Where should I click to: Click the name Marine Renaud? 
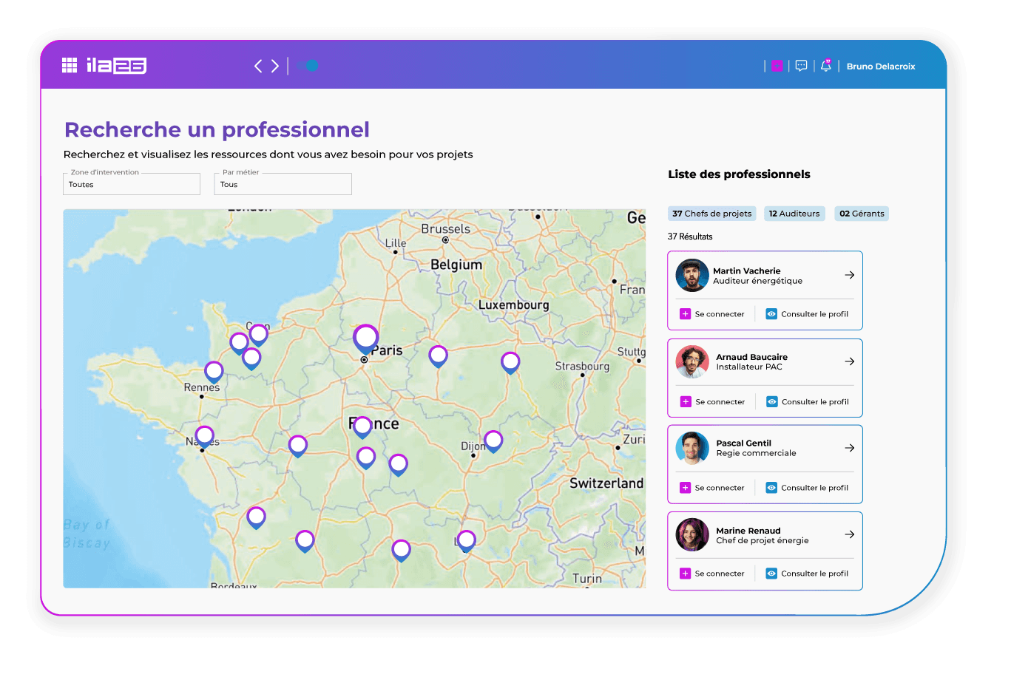[x=748, y=531]
